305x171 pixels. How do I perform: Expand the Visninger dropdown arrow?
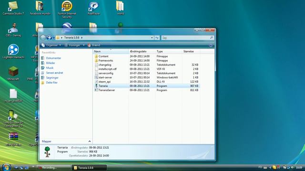tap(84, 45)
